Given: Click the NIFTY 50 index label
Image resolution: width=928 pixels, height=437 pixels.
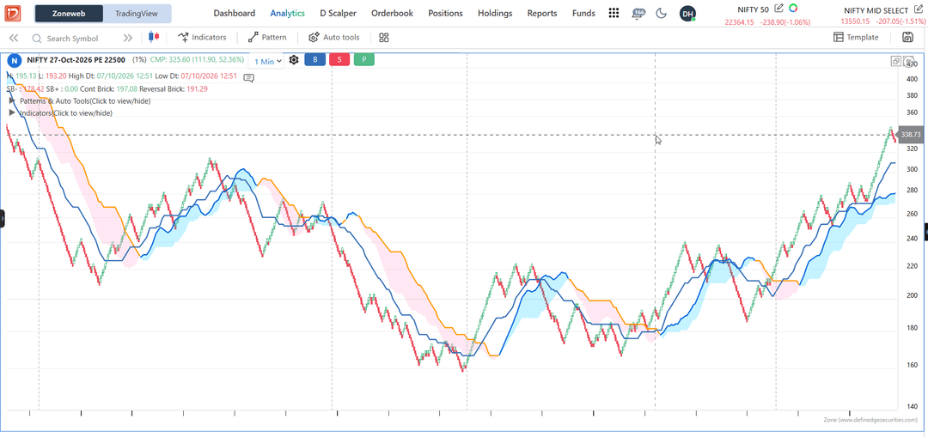Looking at the screenshot, I should pyautogui.click(x=754, y=9).
